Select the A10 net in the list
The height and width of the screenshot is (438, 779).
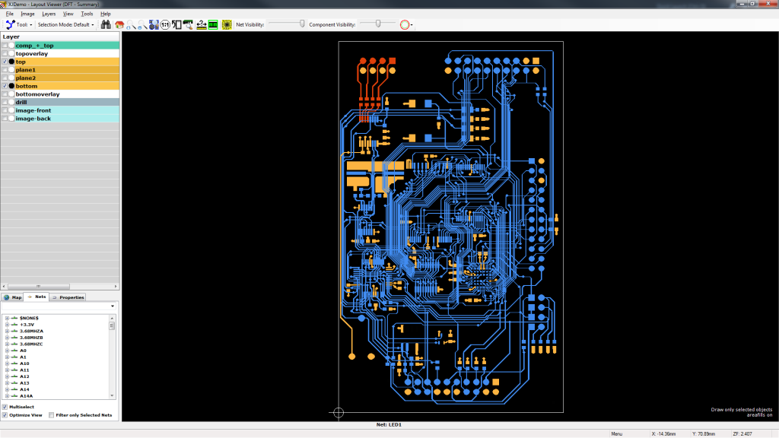(x=24, y=363)
